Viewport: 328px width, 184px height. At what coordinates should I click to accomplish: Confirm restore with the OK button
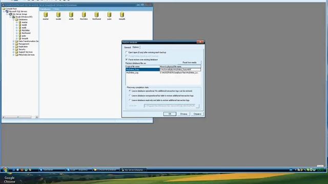coord(170,114)
